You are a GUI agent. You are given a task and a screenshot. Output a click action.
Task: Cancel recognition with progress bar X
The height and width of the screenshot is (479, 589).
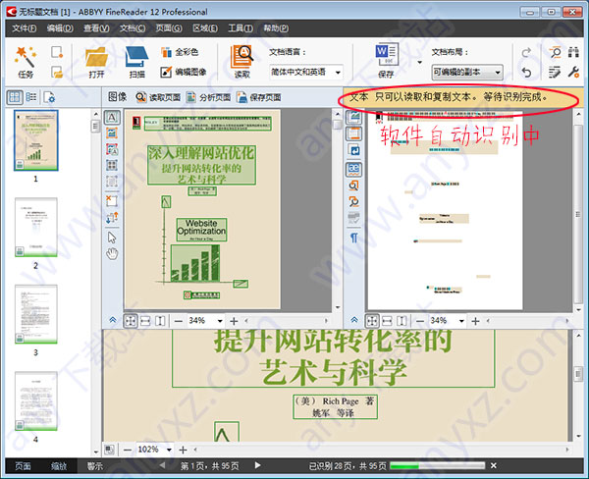[x=494, y=466]
